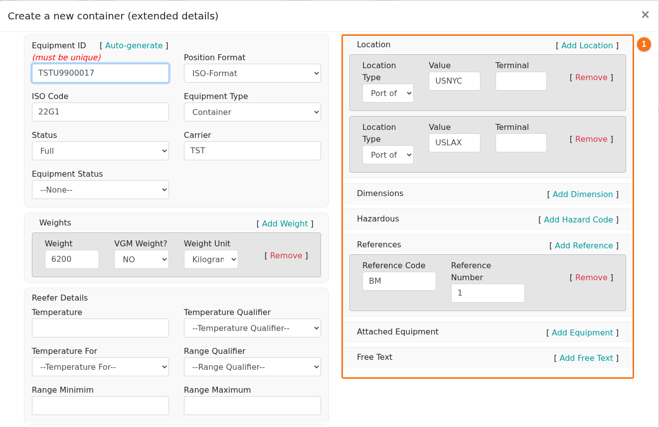
Task: Open the Range Qualifier dropdown
Action: 252,367
